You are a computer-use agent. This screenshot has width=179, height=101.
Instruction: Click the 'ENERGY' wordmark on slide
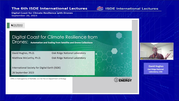125,80
